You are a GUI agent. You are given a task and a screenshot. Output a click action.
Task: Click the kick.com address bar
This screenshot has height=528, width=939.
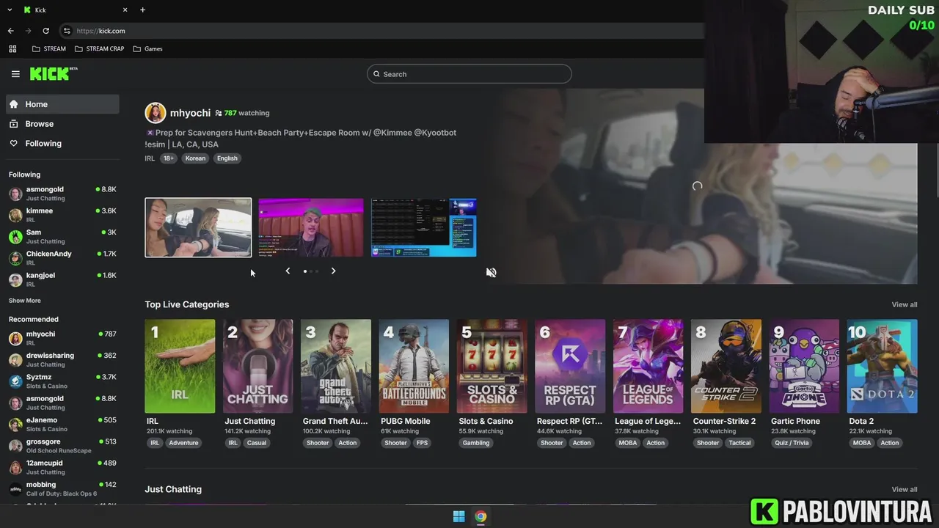tap(381, 31)
